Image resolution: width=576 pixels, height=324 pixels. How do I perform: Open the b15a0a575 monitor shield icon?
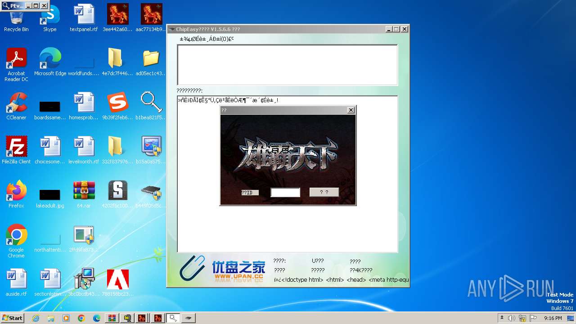[151, 150]
